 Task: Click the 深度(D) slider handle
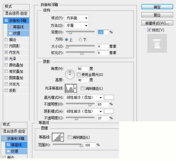[x=70, y=33]
